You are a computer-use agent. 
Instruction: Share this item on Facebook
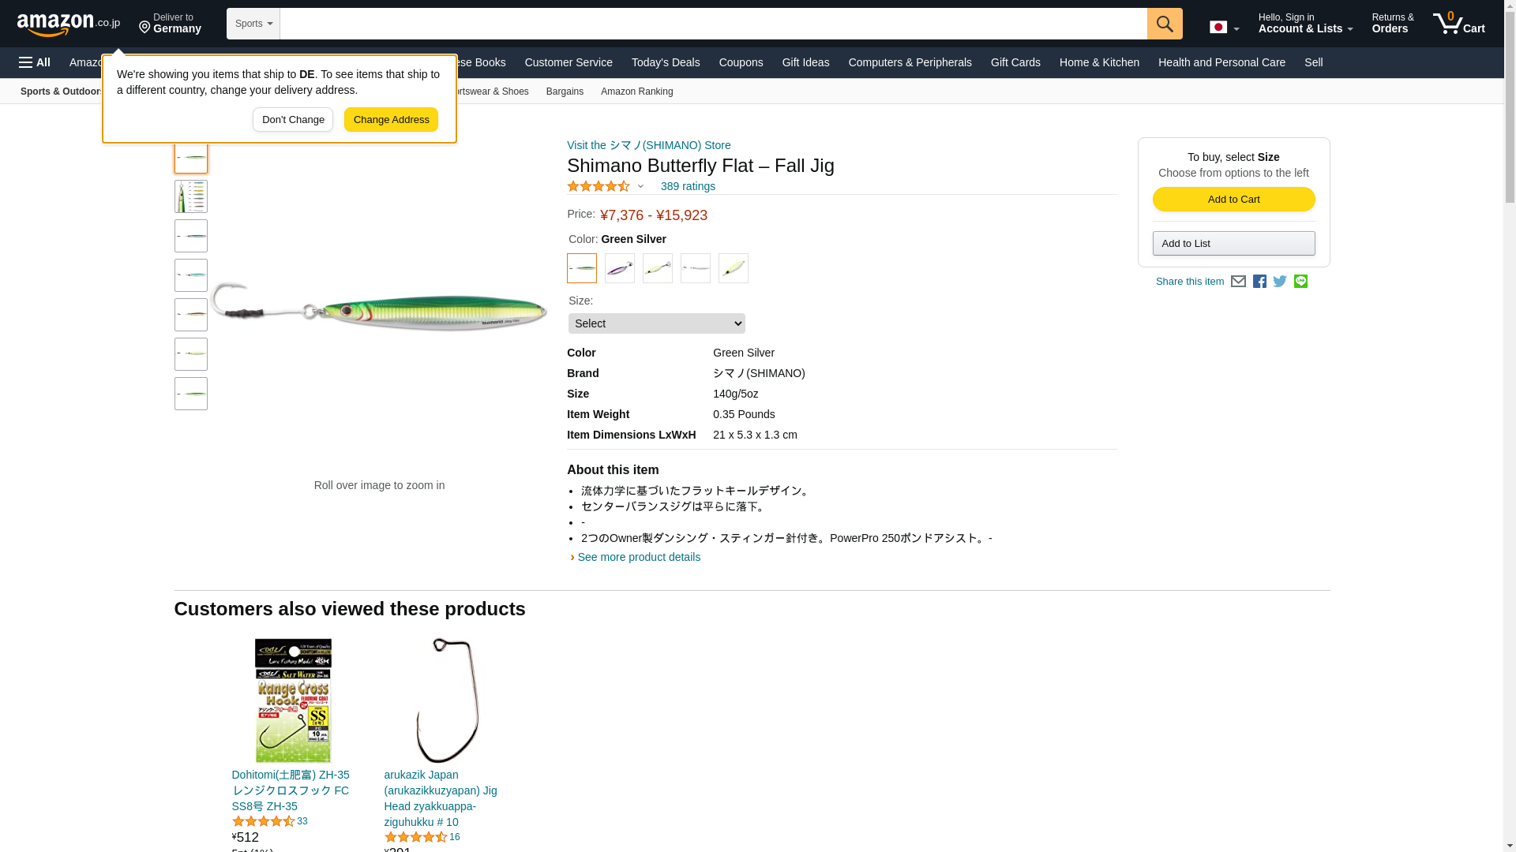pyautogui.click(x=1259, y=282)
